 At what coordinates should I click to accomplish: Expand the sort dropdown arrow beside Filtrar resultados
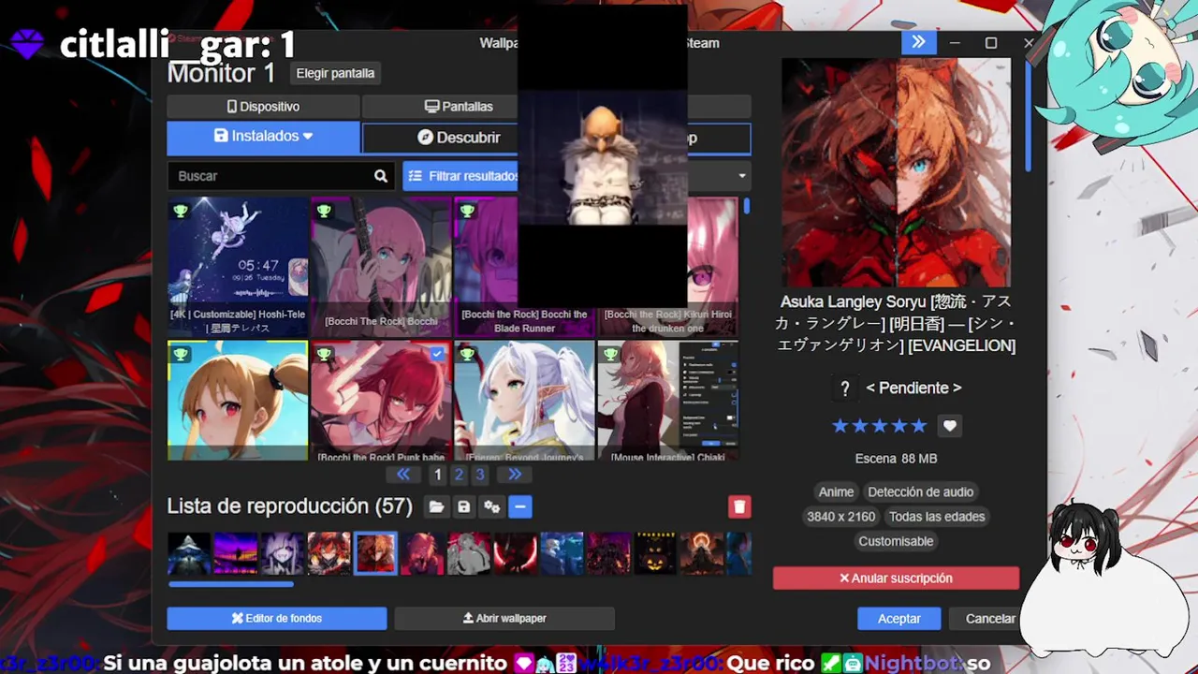tap(742, 176)
